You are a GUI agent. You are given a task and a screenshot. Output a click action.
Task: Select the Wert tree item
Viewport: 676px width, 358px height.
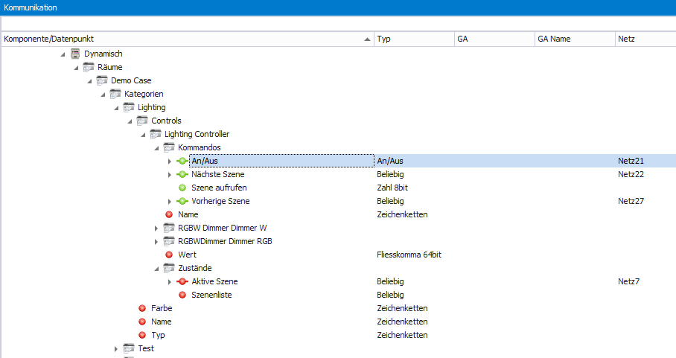tap(187, 255)
